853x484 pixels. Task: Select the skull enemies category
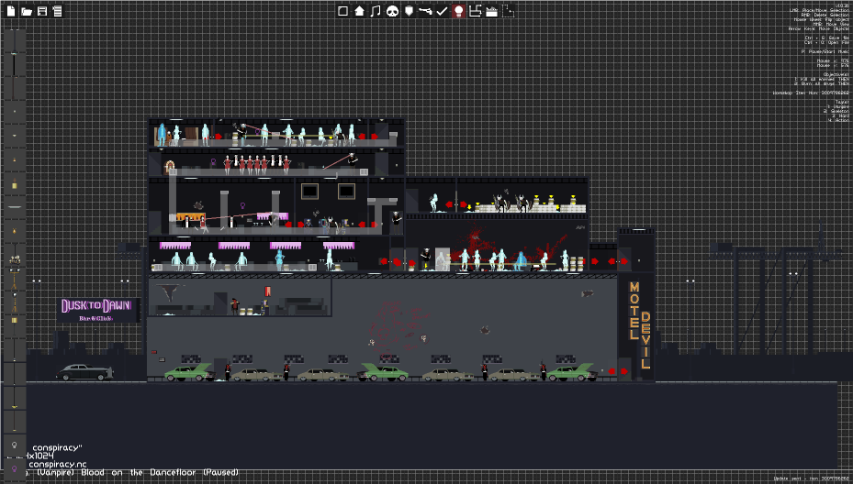click(x=392, y=11)
